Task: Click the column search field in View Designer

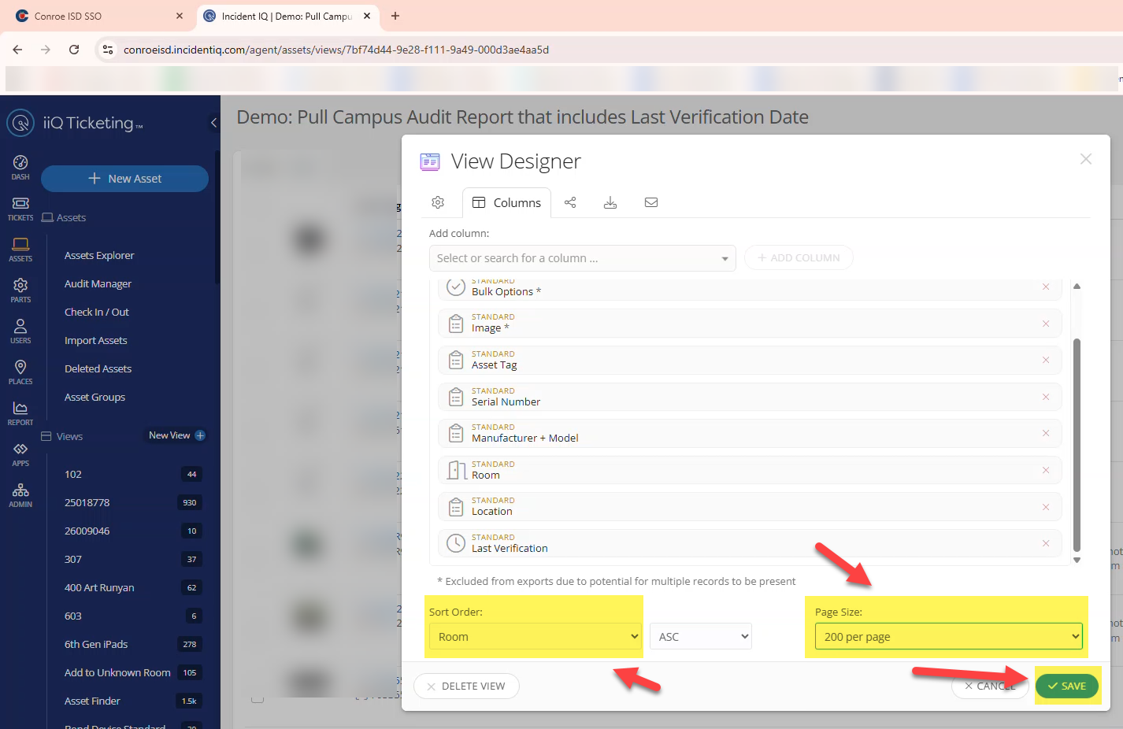Action: 582,257
